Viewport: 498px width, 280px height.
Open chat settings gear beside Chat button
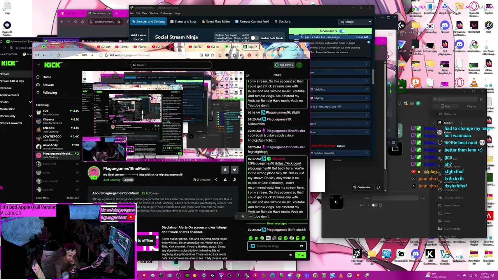click(290, 255)
